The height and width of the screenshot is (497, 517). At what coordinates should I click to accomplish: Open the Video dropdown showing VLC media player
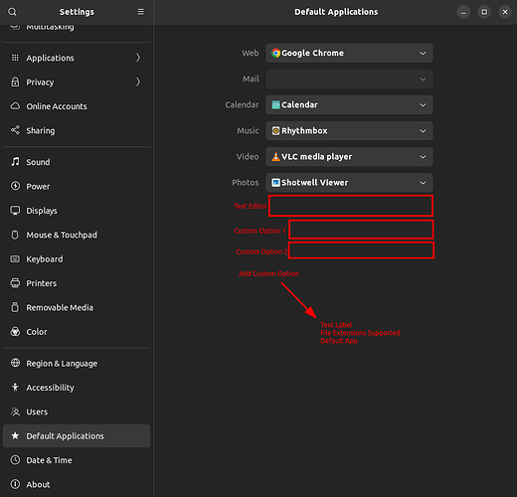click(349, 157)
